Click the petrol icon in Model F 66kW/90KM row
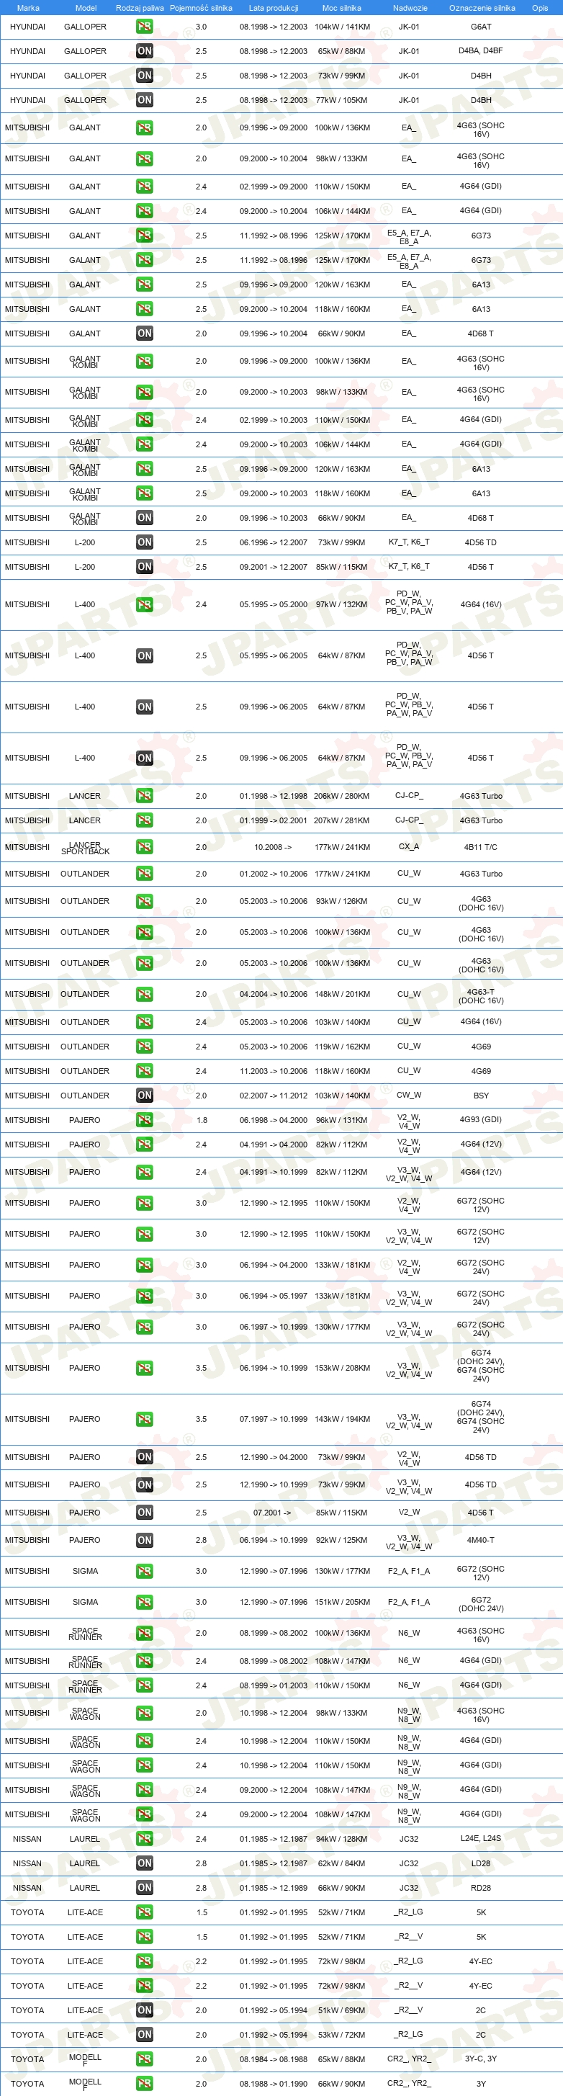Screen dimensions: 563x2096 (x=144, y=2084)
